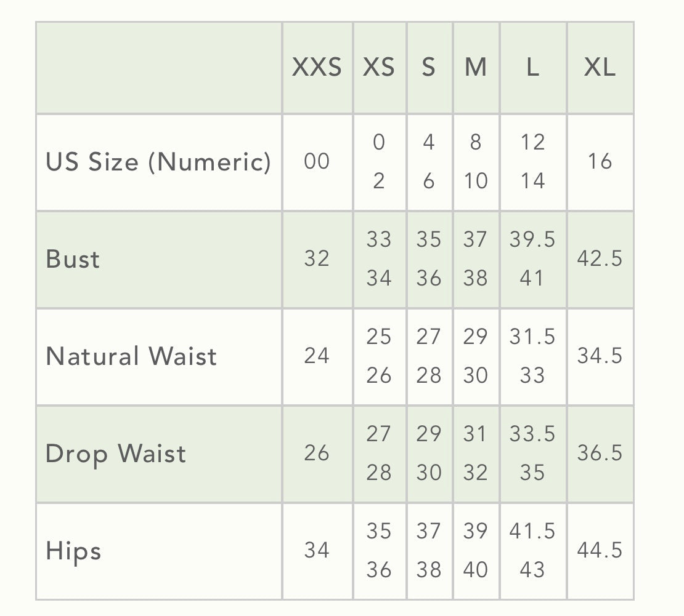Select the XL drop waist value 36.5
The width and height of the screenshot is (684, 616).
pos(600,454)
